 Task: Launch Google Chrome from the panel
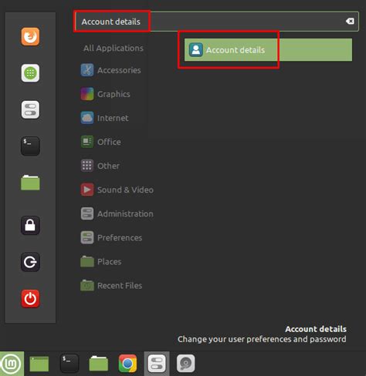pos(127,364)
